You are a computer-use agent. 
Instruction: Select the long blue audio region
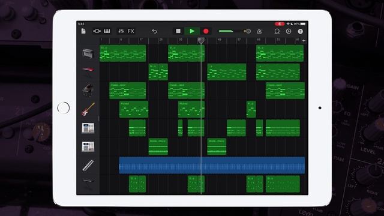click(212, 166)
